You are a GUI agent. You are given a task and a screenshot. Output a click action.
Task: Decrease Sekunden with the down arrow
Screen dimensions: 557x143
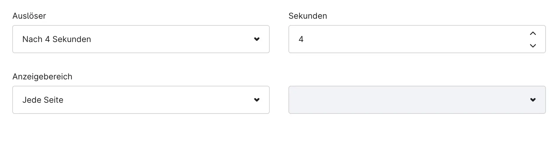coord(533,46)
